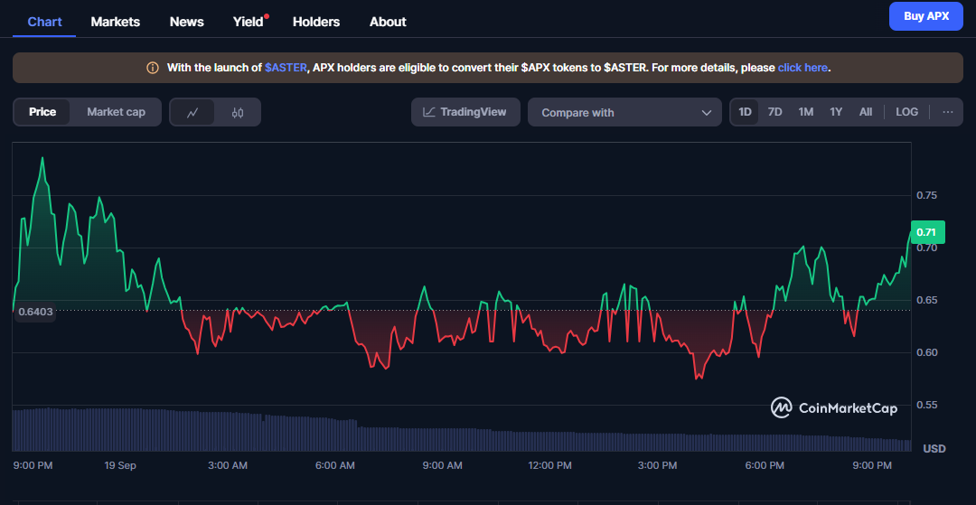
Task: Follow the 'click here' link
Action: pyautogui.click(x=802, y=68)
